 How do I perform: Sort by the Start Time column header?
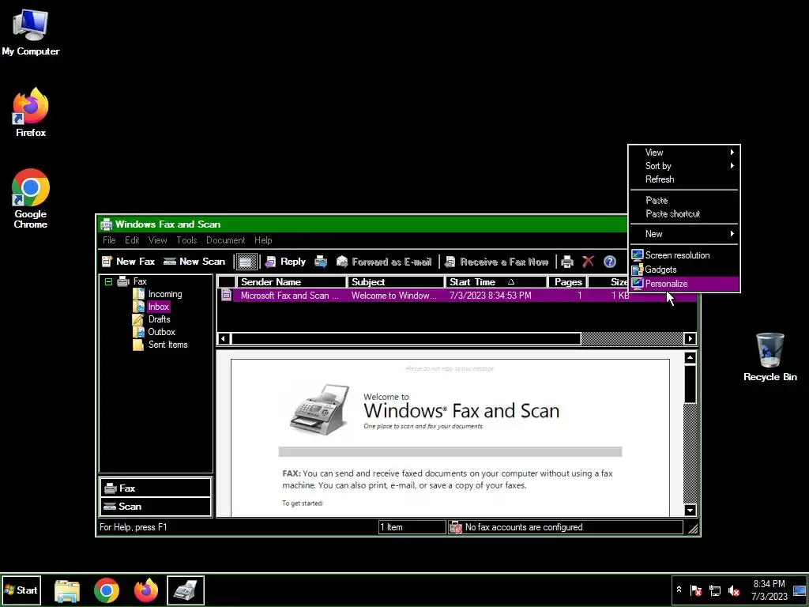click(495, 282)
